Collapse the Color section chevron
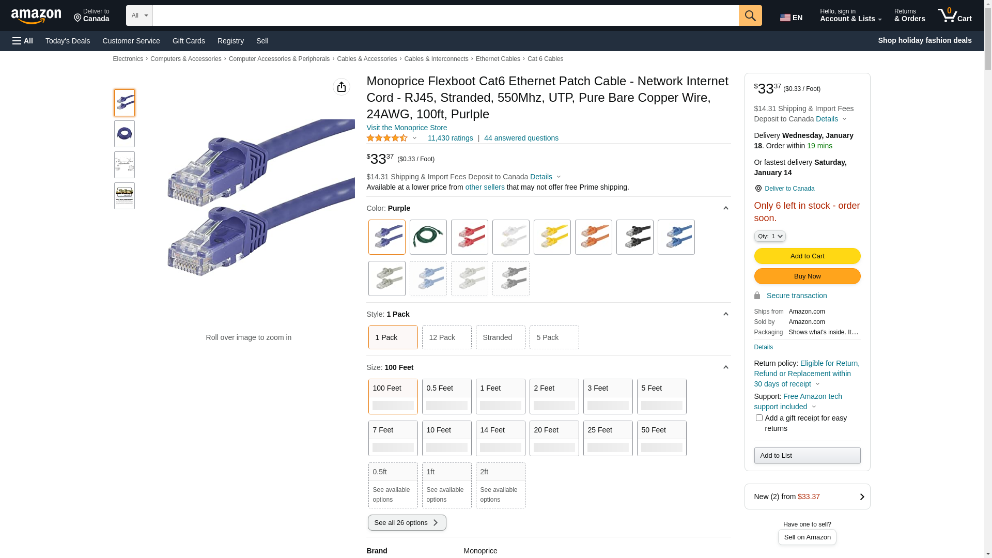Viewport: 992px width, 558px height. (x=725, y=208)
